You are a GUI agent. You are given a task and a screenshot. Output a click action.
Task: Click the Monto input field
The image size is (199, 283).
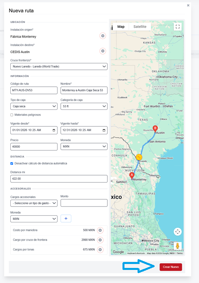pos(84,203)
